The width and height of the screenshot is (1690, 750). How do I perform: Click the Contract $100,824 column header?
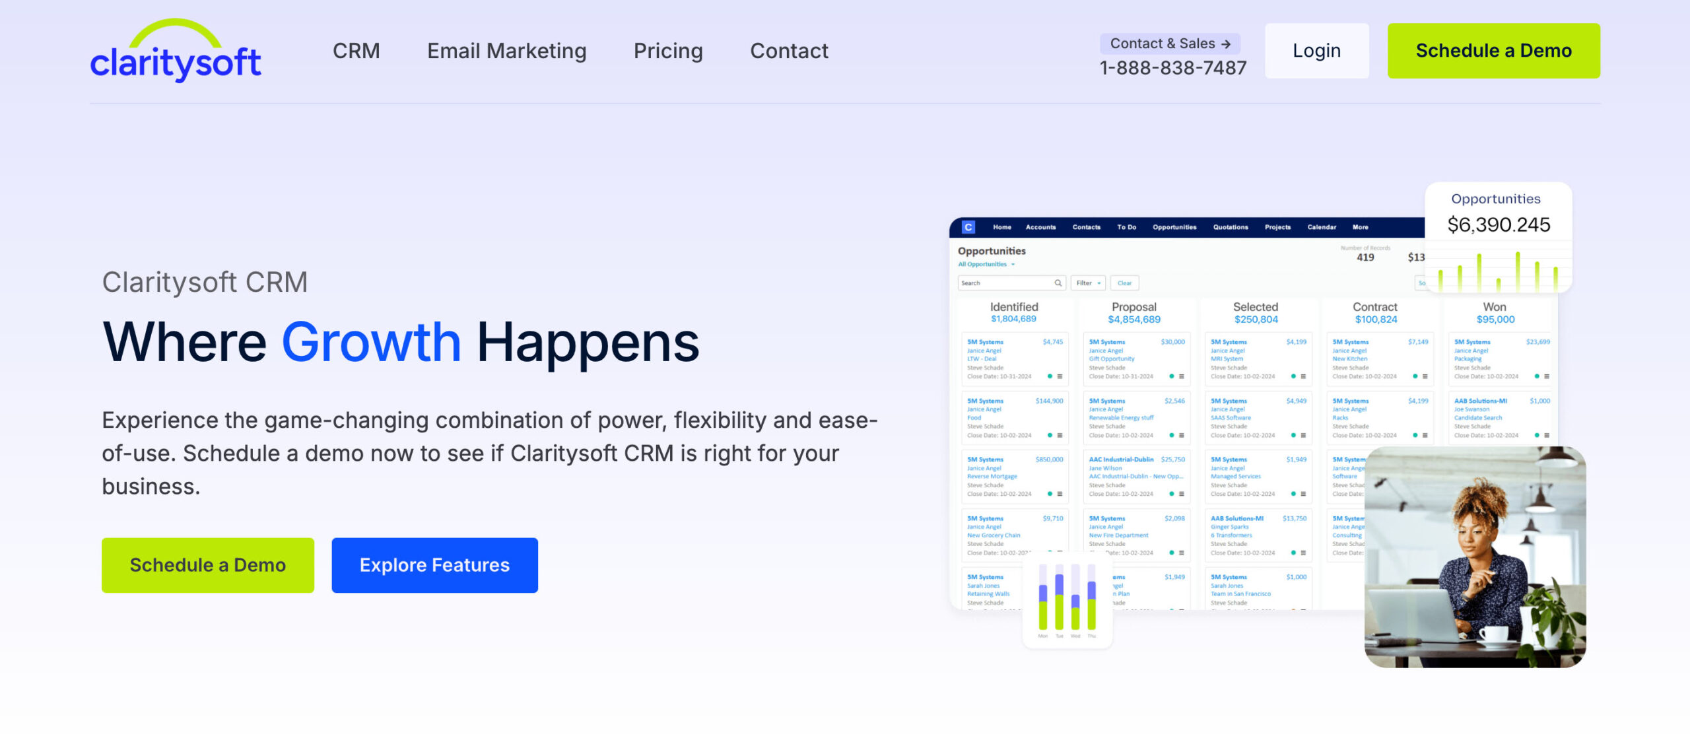click(1376, 313)
